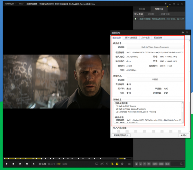Click the 复制到剪贴板 button

click(121, 135)
